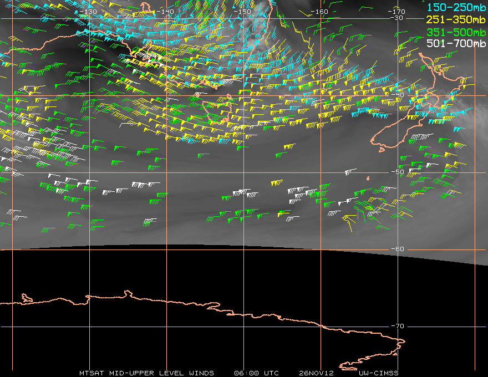The image size is (488, 377).
Task: Click the -40 latitude label
Action: [398, 95]
